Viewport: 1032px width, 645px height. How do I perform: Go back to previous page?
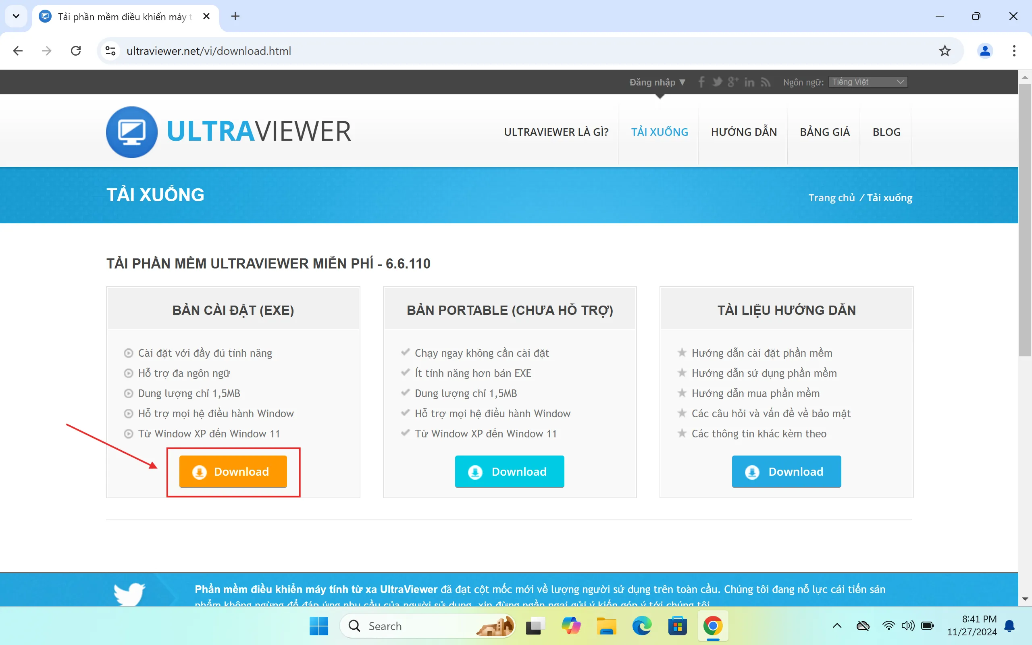17,51
